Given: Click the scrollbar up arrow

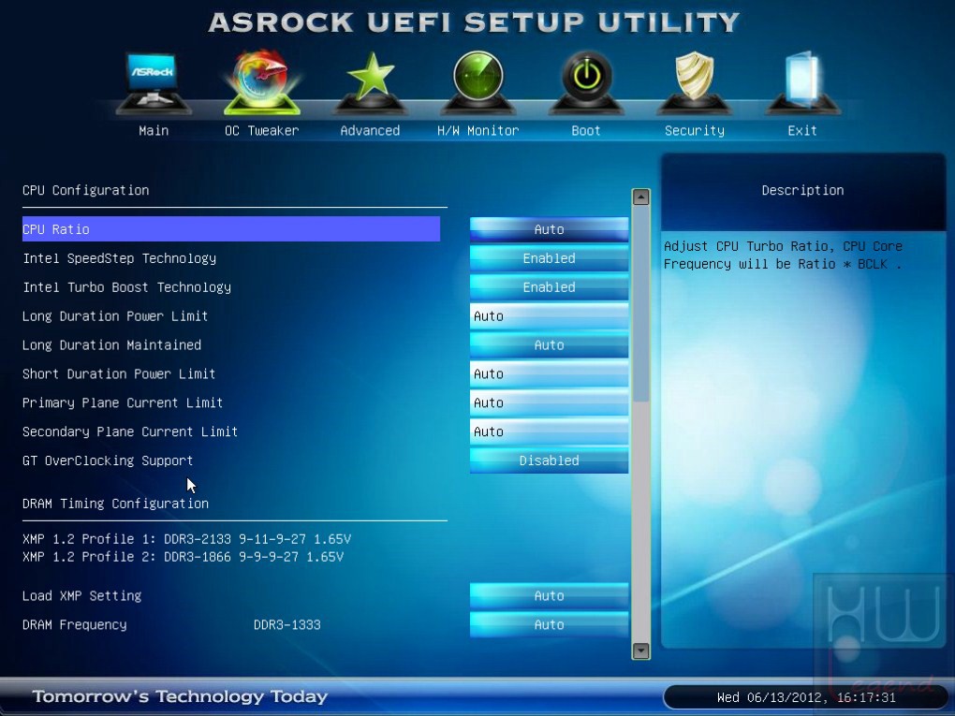Looking at the screenshot, I should [x=640, y=197].
